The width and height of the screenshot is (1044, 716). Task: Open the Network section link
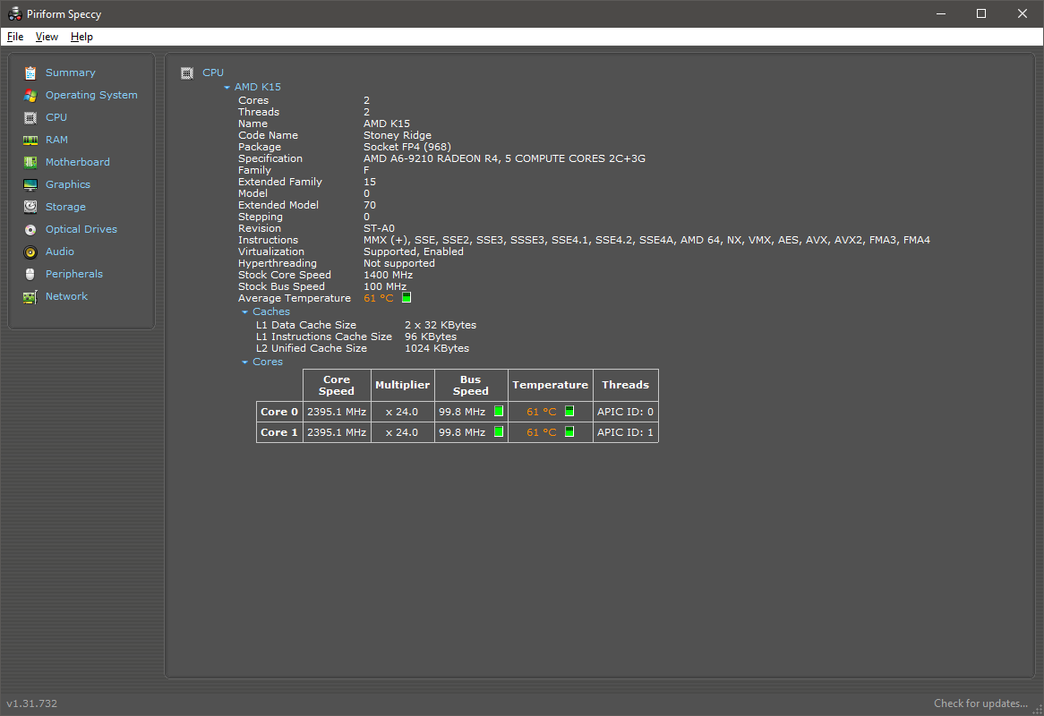[66, 296]
